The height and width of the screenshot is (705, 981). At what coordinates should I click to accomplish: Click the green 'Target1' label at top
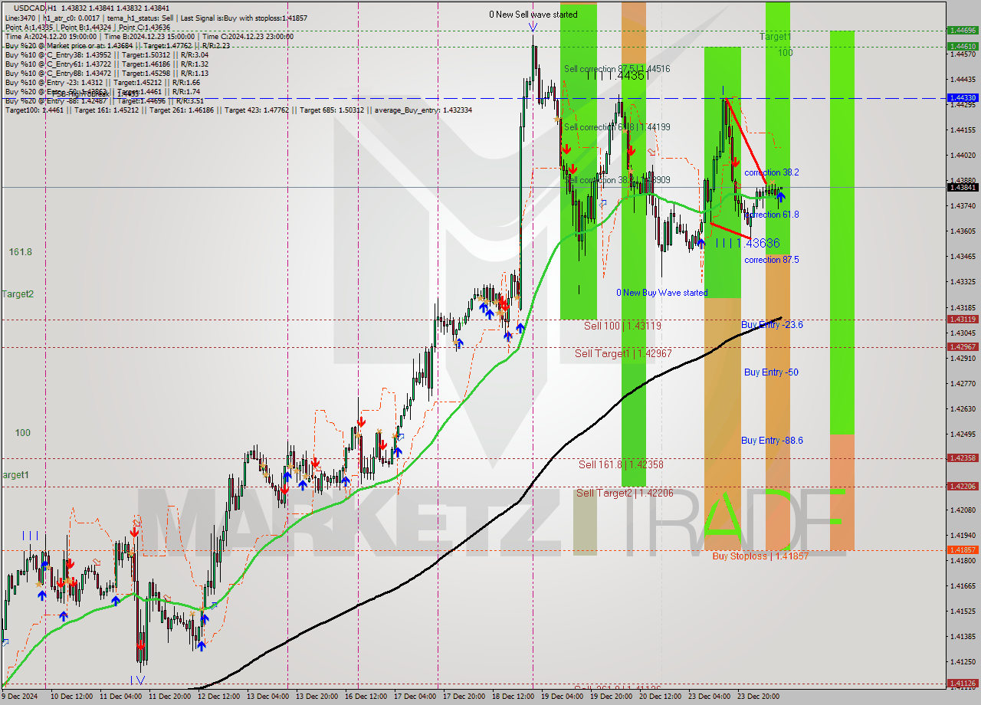tap(776, 37)
